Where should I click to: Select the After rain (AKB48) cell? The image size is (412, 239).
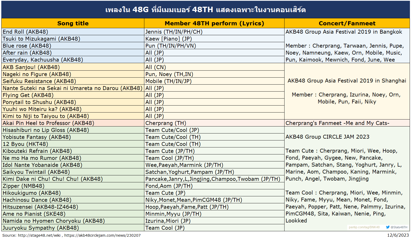point(73,53)
